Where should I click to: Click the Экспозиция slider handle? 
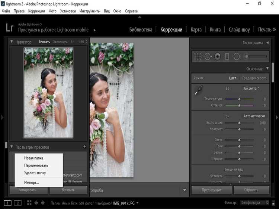[x=239, y=123]
